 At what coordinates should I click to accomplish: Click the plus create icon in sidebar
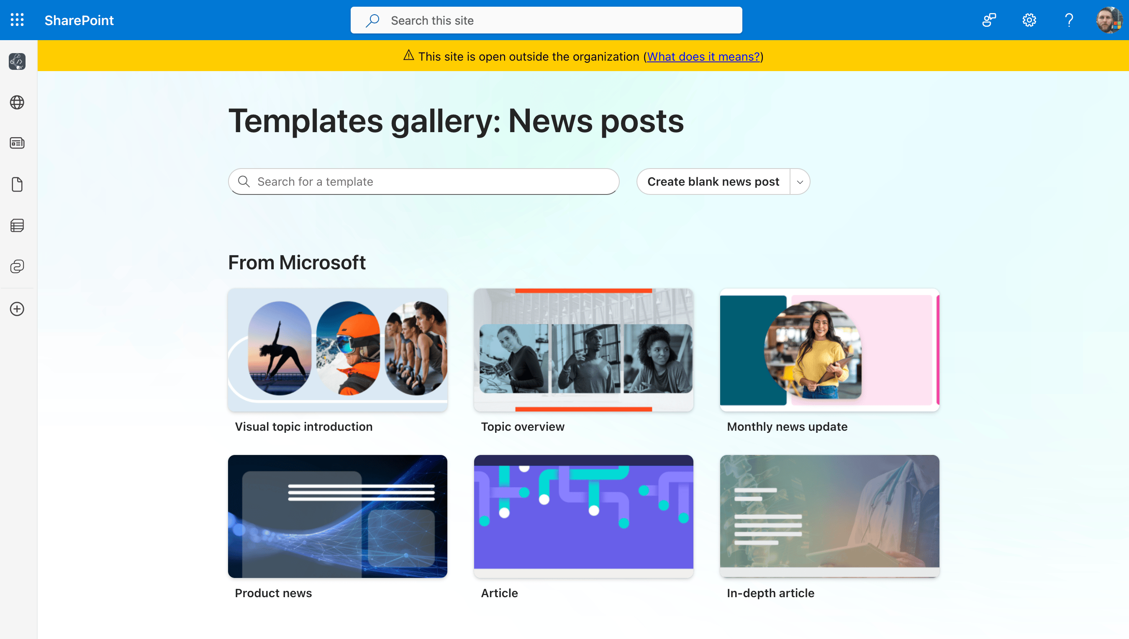tap(17, 309)
